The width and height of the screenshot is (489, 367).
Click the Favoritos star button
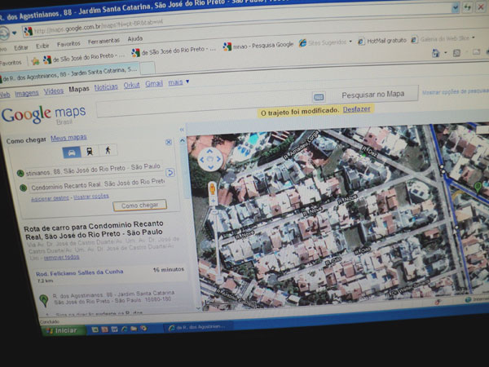tap(35, 61)
